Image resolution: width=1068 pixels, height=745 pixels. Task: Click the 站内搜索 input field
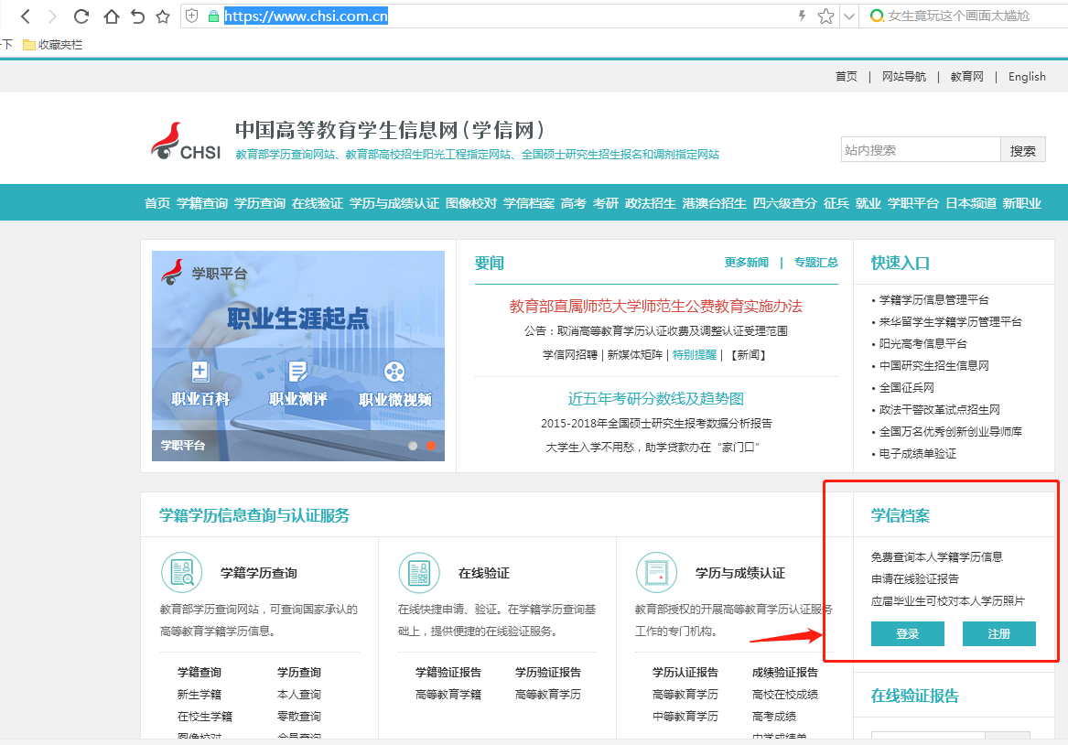920,150
